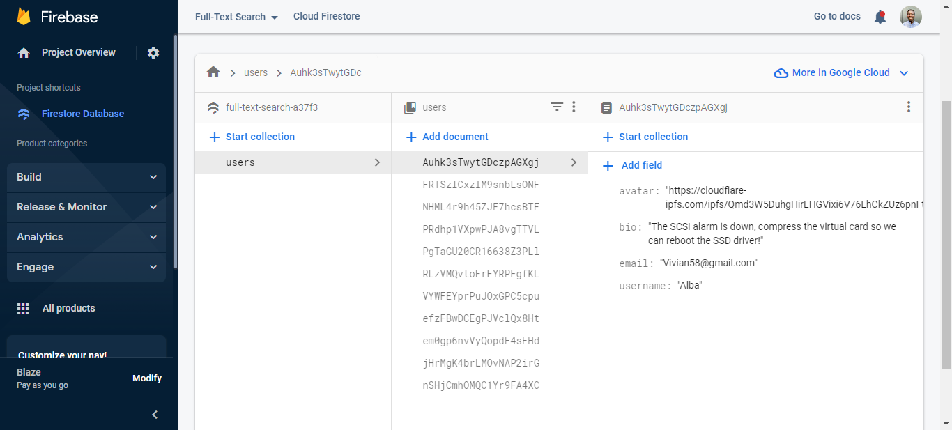Screen dimensions: 952x430
Task: Select document RLzVMQvtoErEYRPEgfKL
Action: click(489, 274)
